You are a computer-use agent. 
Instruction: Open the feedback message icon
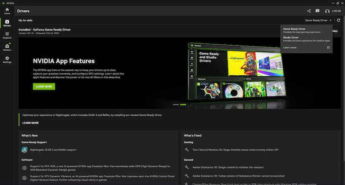coord(317,11)
